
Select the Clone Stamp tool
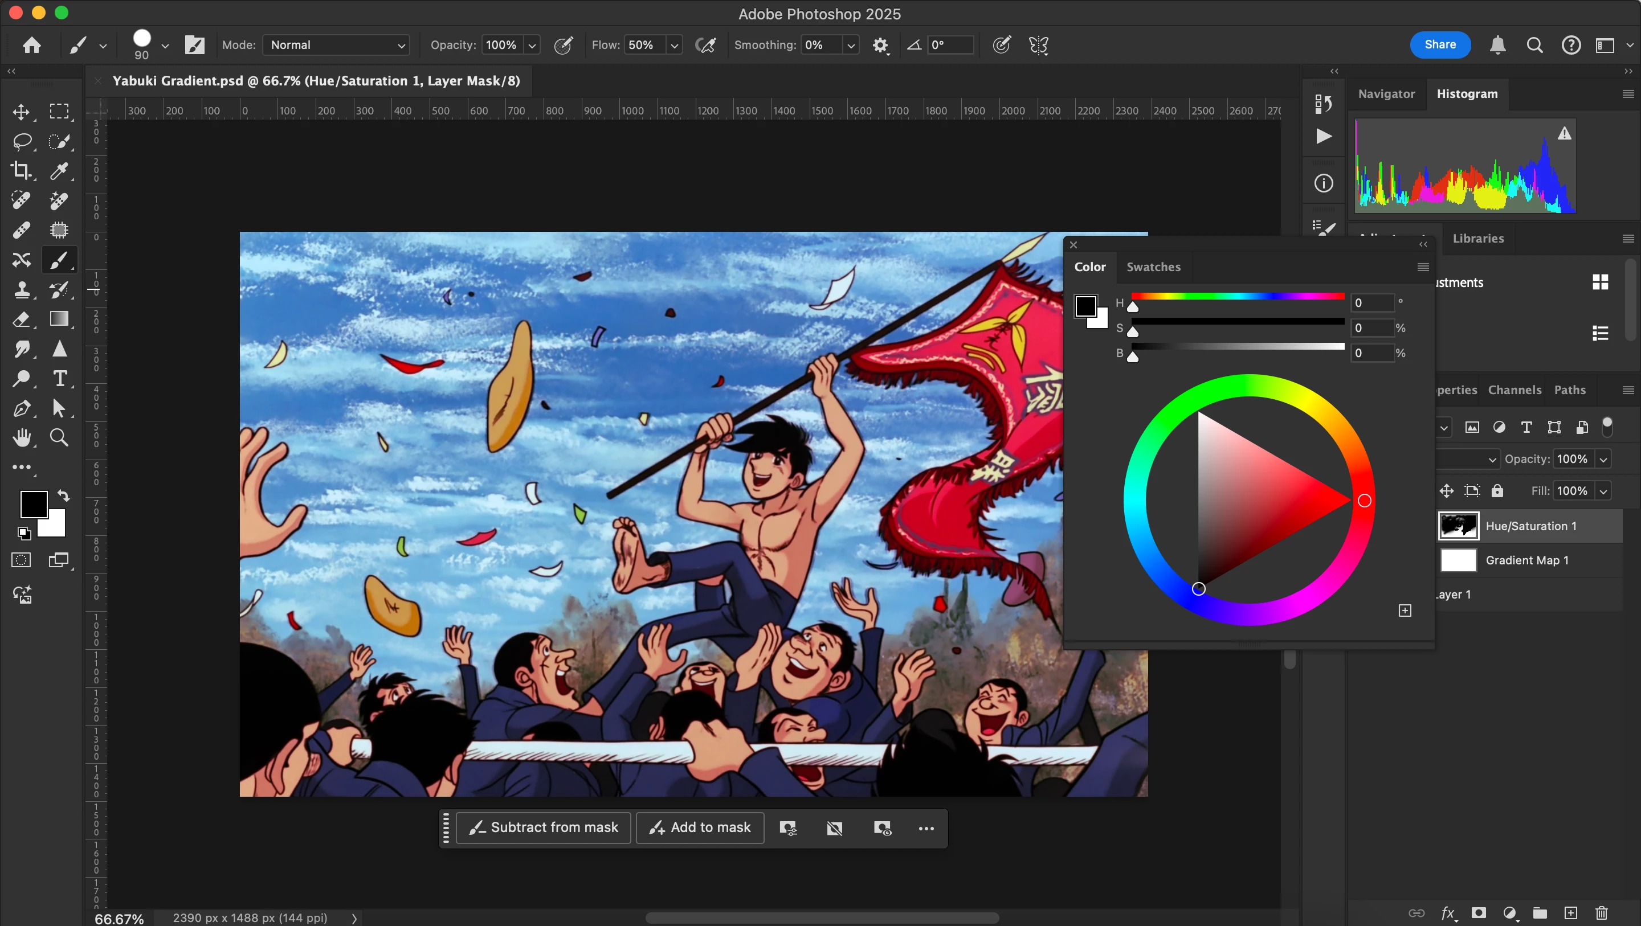pos(22,290)
